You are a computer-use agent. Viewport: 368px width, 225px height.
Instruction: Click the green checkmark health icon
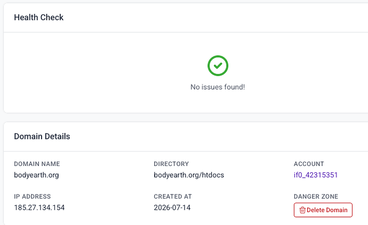point(218,65)
